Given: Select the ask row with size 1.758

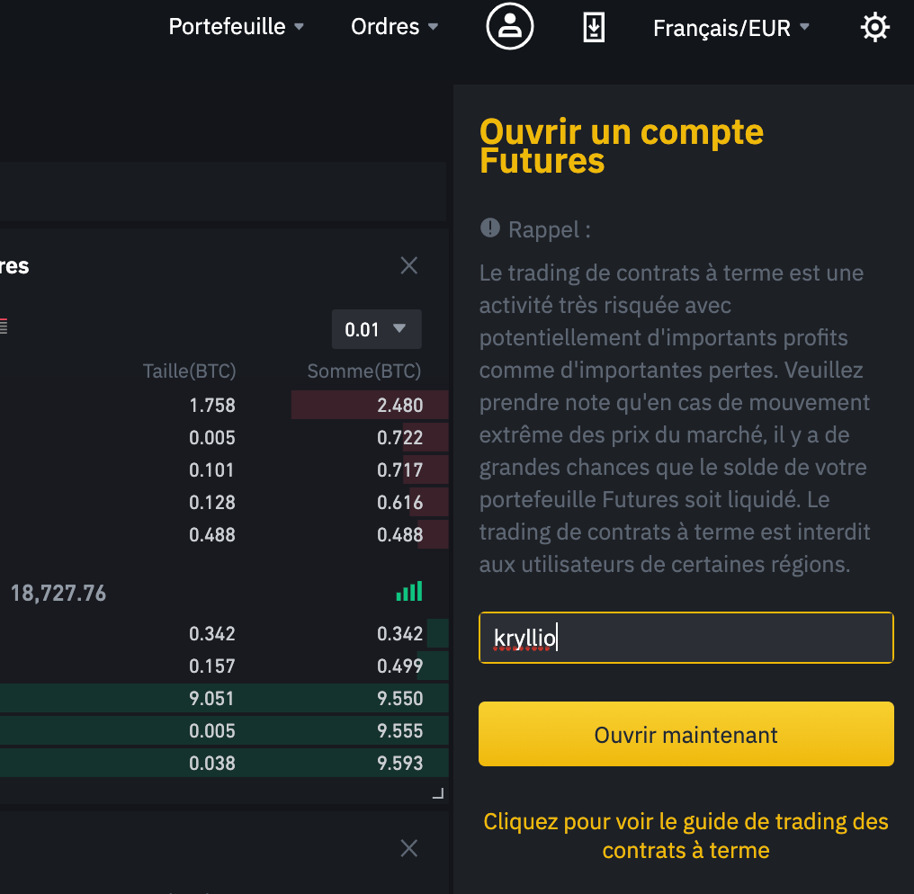Looking at the screenshot, I should coord(224,405).
